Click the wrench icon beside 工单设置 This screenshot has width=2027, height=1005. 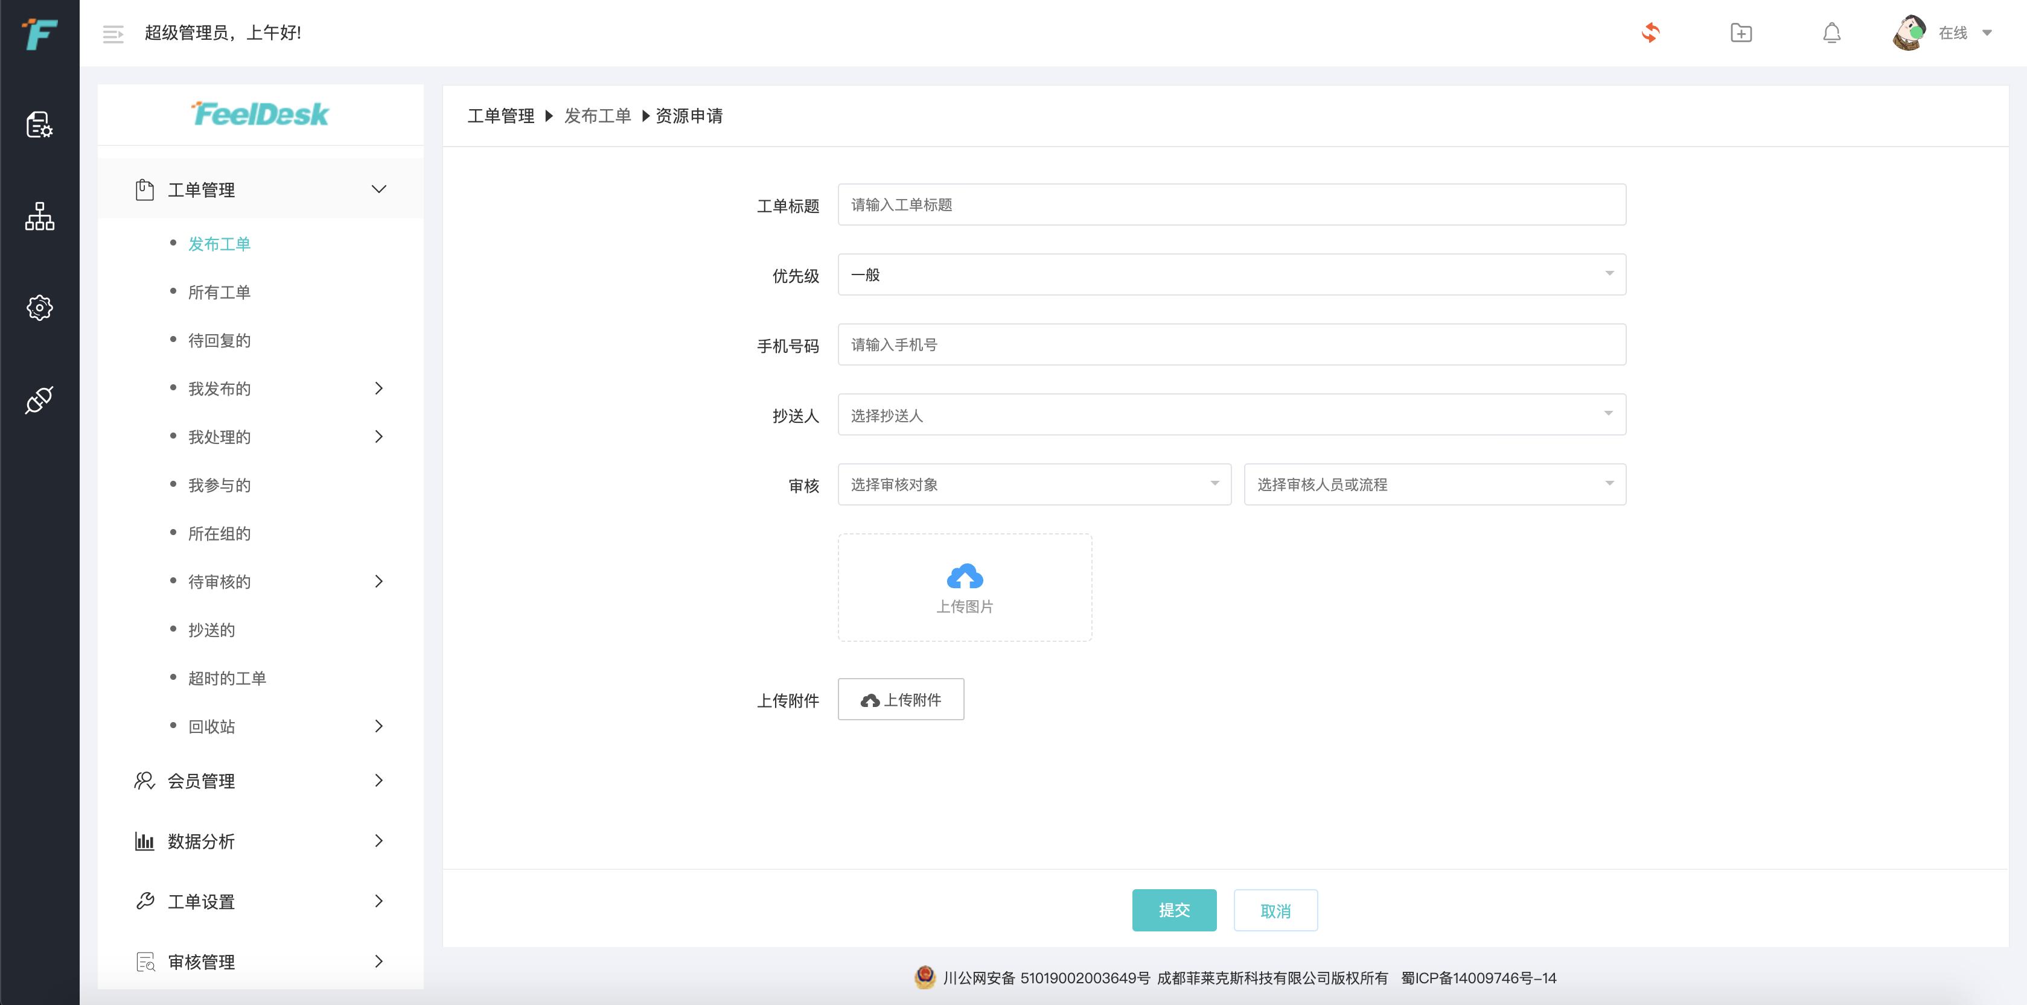[x=145, y=901]
